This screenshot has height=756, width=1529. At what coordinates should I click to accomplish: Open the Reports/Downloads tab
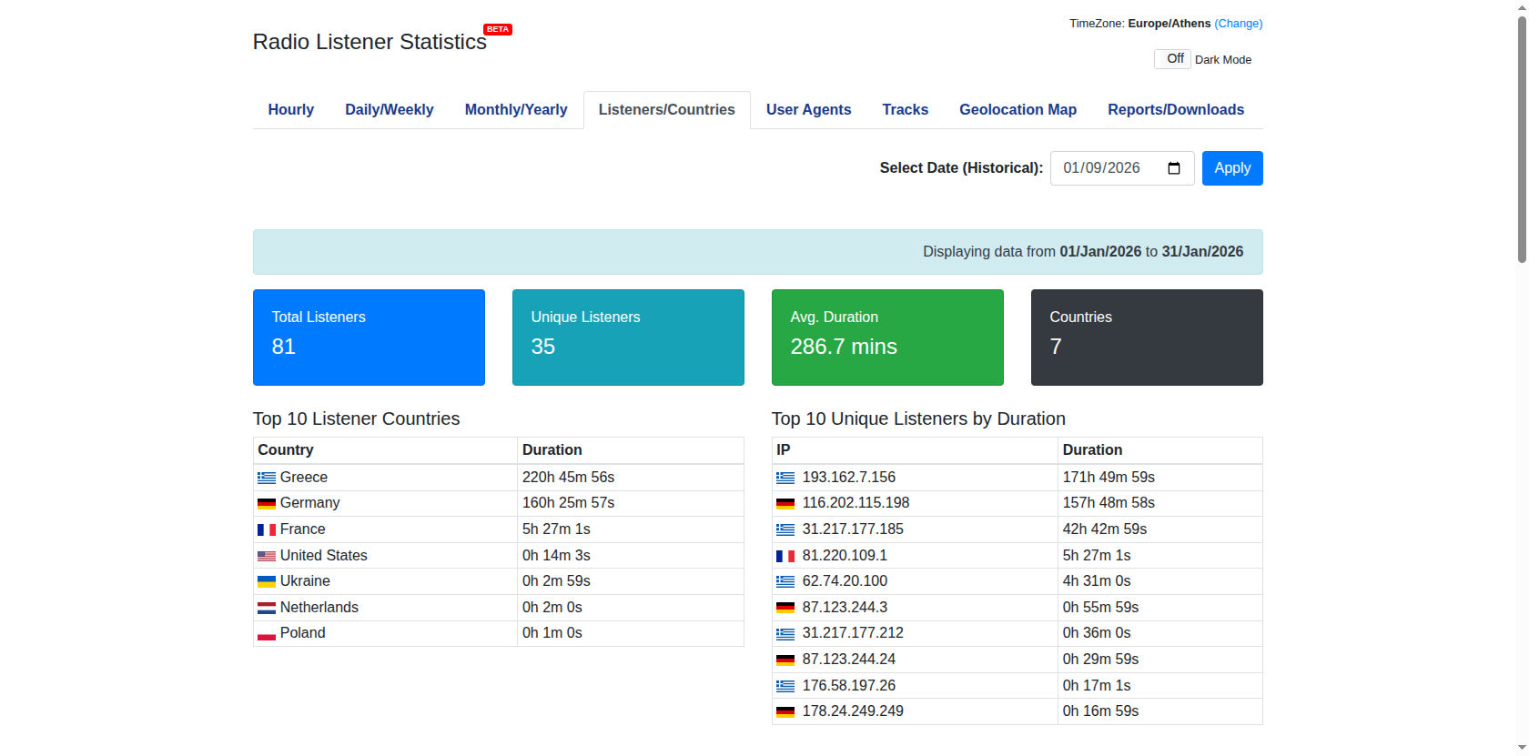[1175, 110]
